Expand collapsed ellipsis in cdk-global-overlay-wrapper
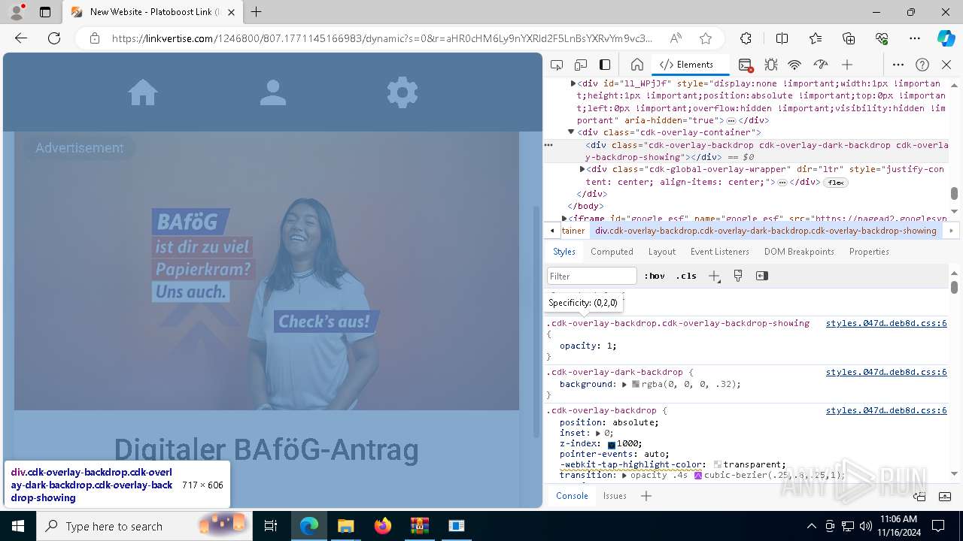Viewport: 963px width, 541px height. pyautogui.click(x=782, y=183)
